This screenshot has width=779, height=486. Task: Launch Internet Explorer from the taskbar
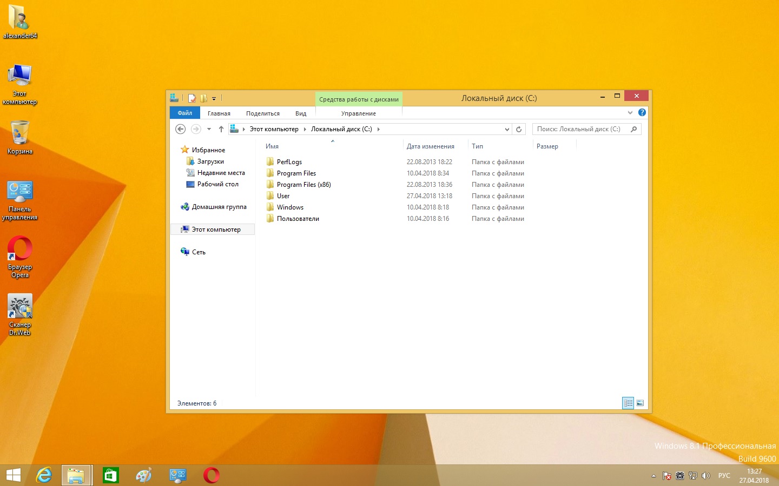click(x=44, y=475)
